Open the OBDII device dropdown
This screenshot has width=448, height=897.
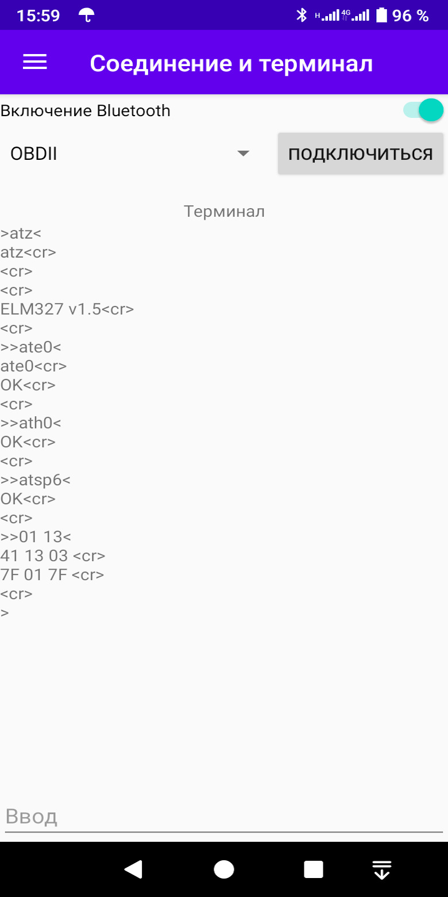(130, 154)
